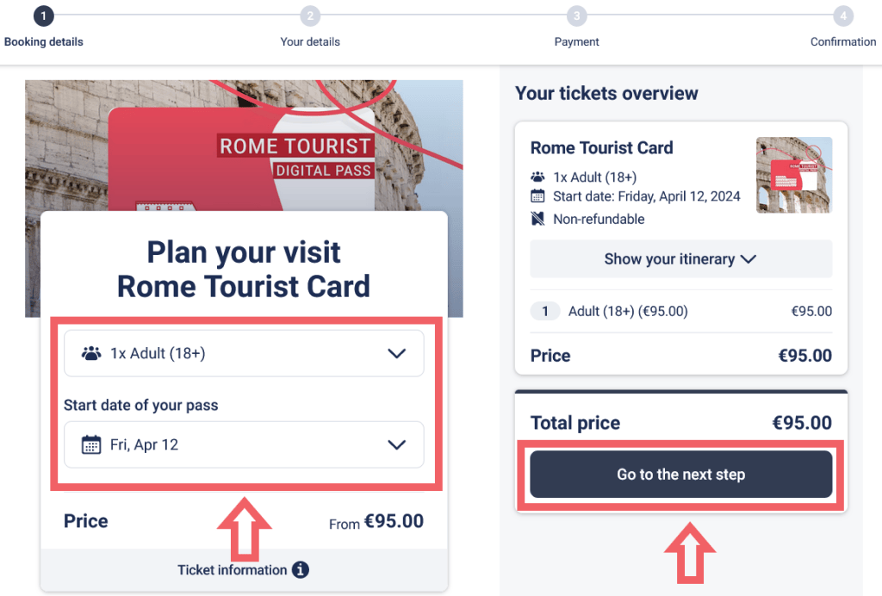Click the Rome Tourist Card product heading
The width and height of the screenshot is (882, 596).
coord(601,148)
